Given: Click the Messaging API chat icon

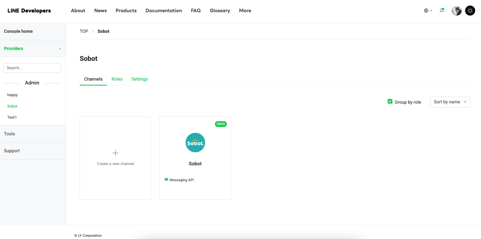Looking at the screenshot, I should (166, 180).
